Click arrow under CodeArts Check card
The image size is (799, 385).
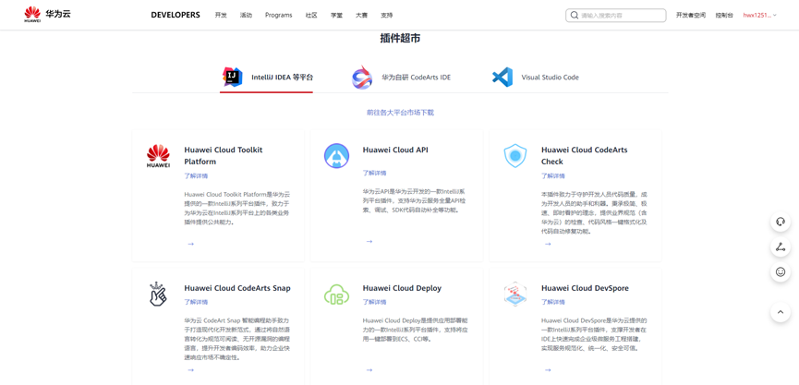[548, 244]
